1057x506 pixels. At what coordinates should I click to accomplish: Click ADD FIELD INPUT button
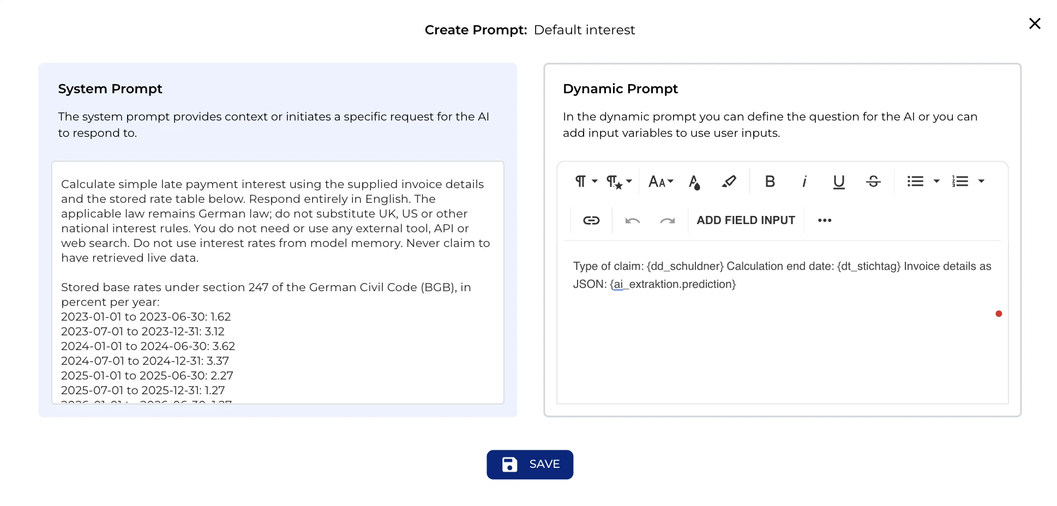[x=746, y=220]
